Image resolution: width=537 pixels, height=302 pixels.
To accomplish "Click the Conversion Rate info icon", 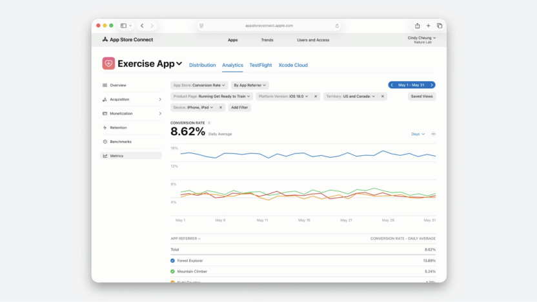I will point(209,122).
